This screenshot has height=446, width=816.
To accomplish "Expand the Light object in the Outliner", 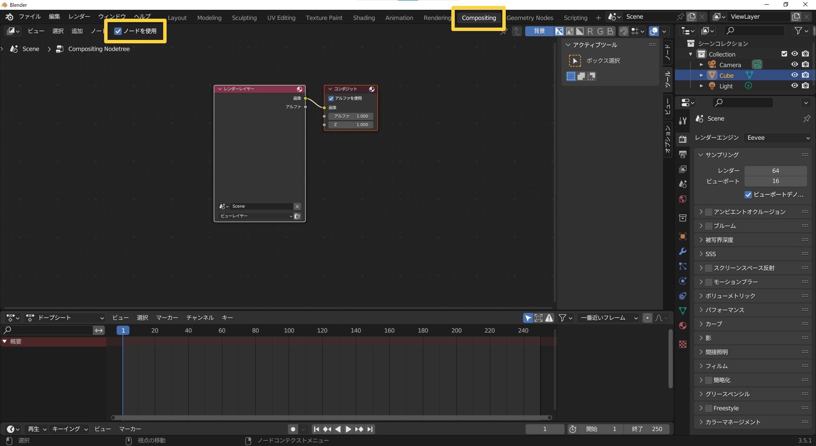I will point(702,86).
